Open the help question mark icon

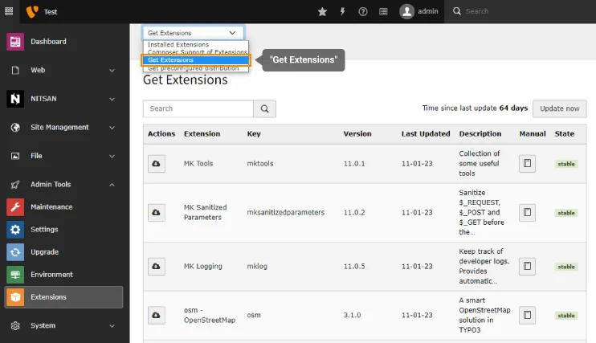[x=363, y=11]
